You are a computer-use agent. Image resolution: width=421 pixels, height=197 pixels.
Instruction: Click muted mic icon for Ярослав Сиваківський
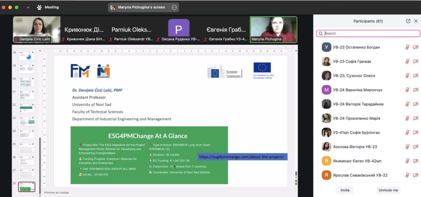pyautogui.click(x=407, y=175)
